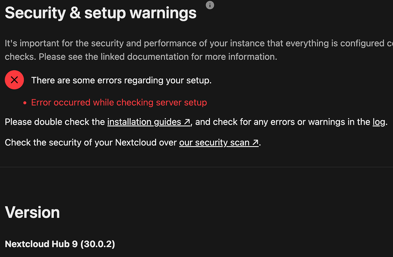Click the external arrow icon after security scan
Viewport: 393px width, 257px height.
point(255,143)
